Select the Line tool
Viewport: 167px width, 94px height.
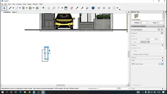click(10, 8)
